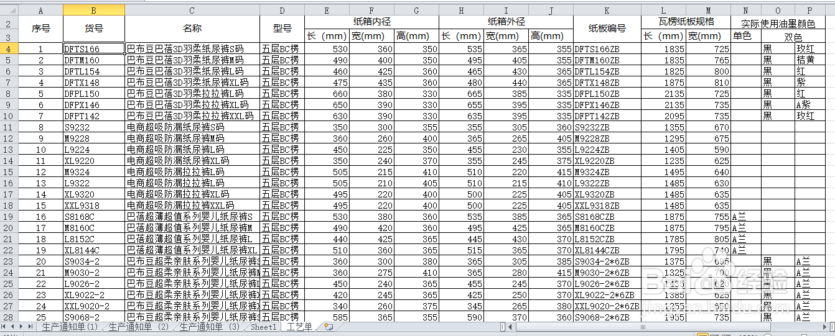The height and width of the screenshot is (336, 835).
Task: Select cell containing XXL9020-2
Action: point(94,306)
